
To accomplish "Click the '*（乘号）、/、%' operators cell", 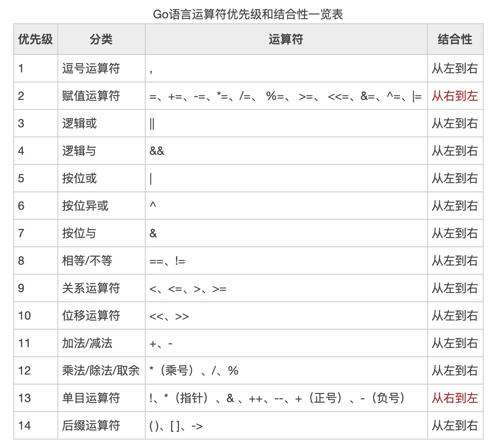I will (x=286, y=370).
